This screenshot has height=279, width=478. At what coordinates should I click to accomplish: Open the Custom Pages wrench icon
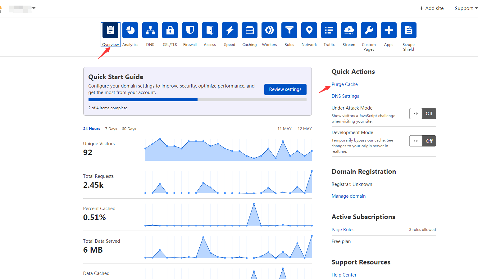coord(369,30)
